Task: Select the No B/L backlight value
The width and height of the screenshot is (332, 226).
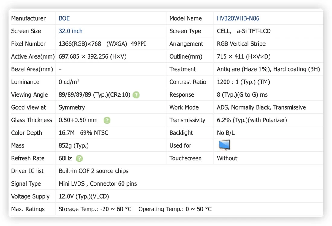Action: [x=226, y=133]
